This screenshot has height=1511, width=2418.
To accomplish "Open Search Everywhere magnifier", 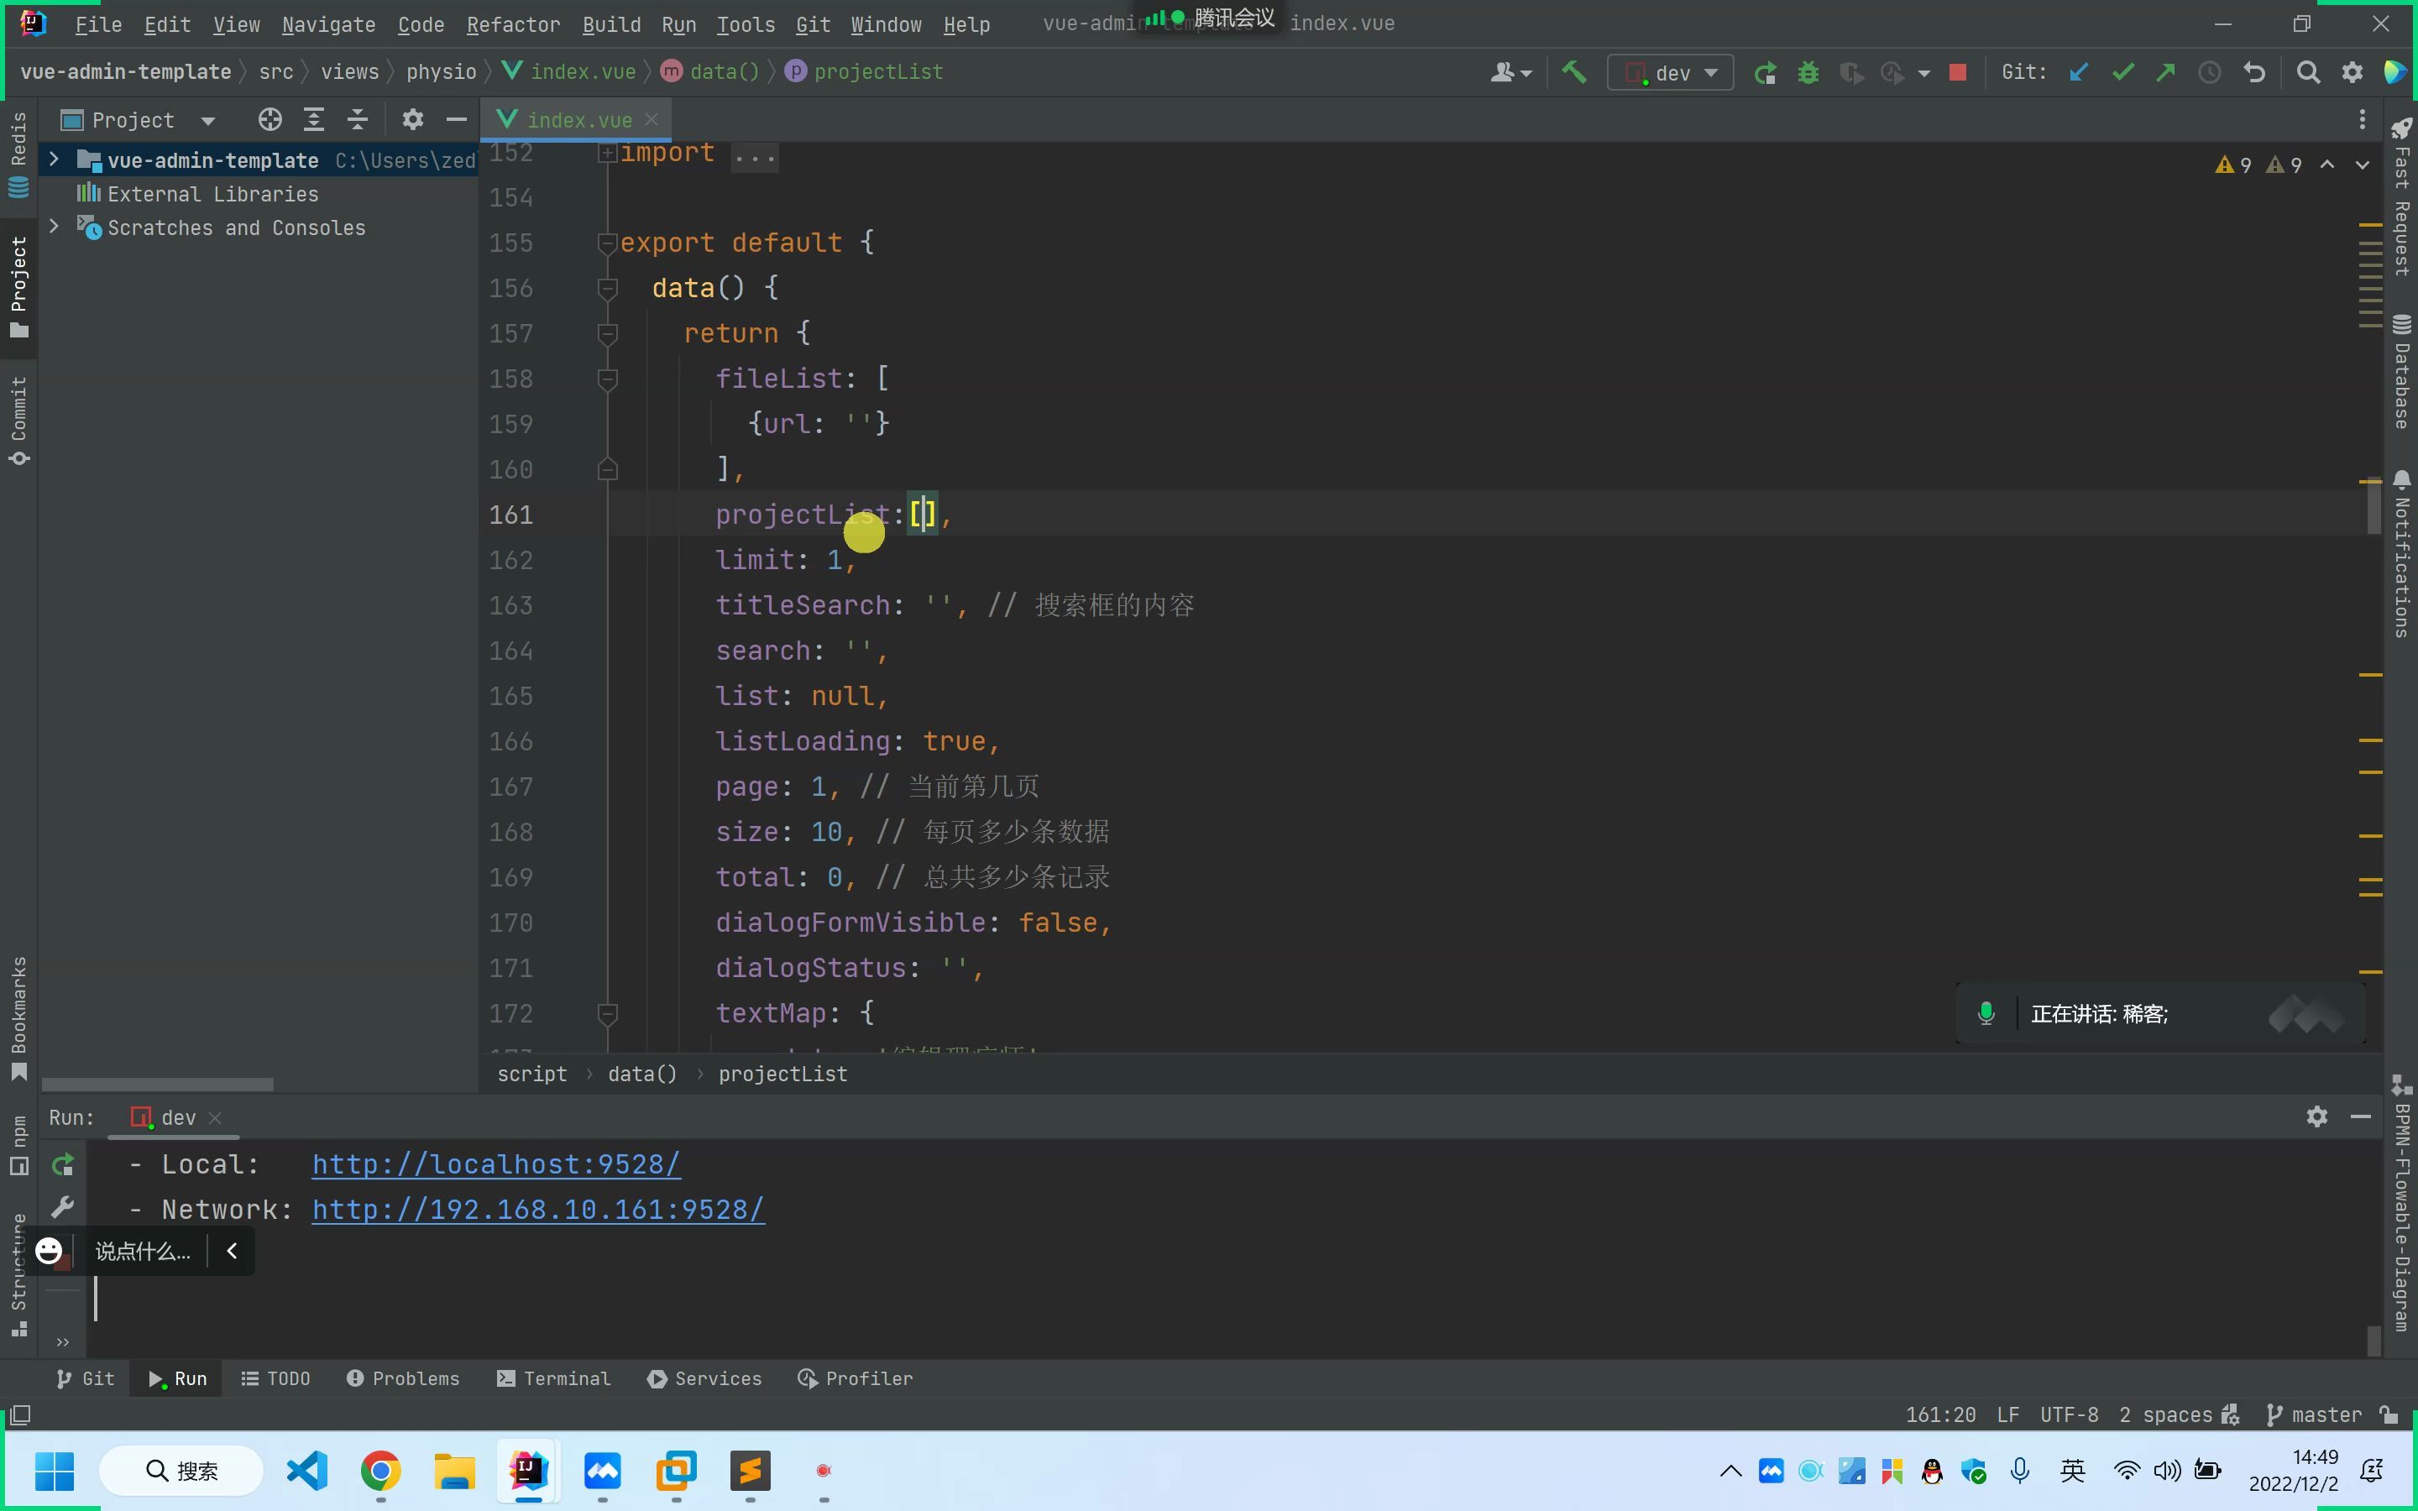I will [2307, 72].
